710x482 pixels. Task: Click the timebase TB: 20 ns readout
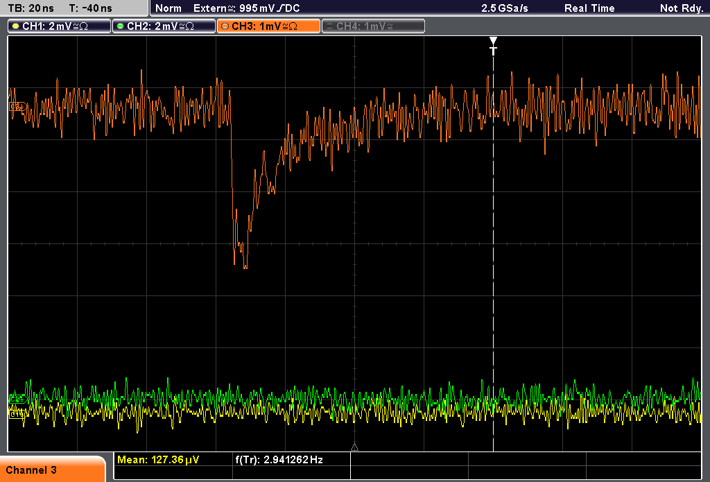pos(31,8)
